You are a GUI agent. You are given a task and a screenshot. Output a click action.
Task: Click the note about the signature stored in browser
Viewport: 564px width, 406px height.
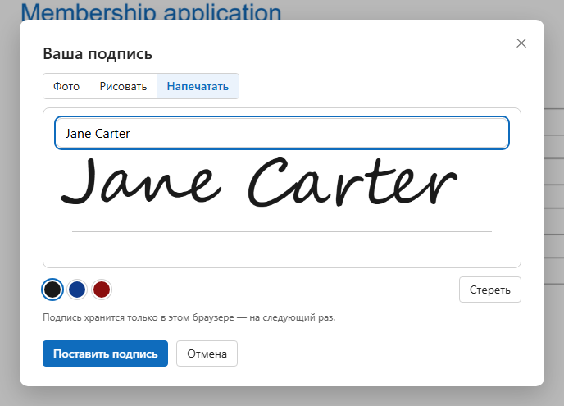[189, 317]
